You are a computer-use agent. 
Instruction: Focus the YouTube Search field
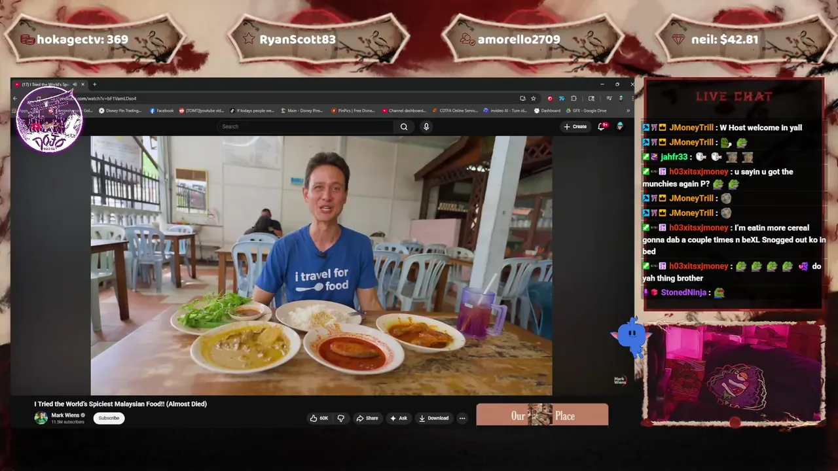(306, 126)
